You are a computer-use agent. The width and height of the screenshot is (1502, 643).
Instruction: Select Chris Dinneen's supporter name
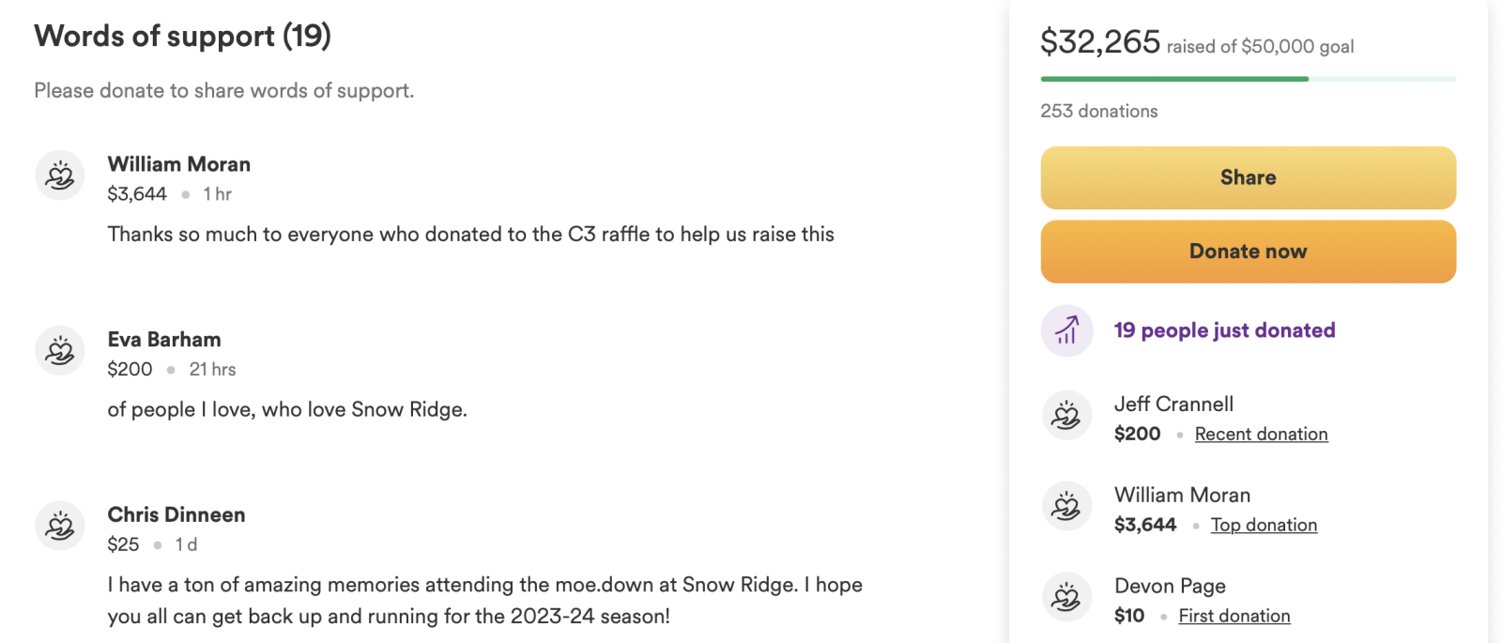pos(176,514)
